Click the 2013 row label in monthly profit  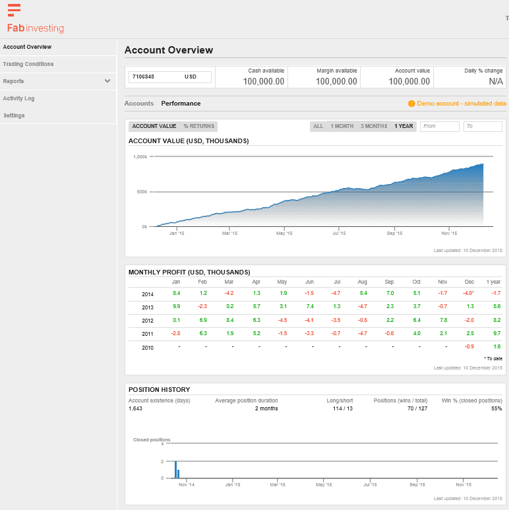coord(148,307)
